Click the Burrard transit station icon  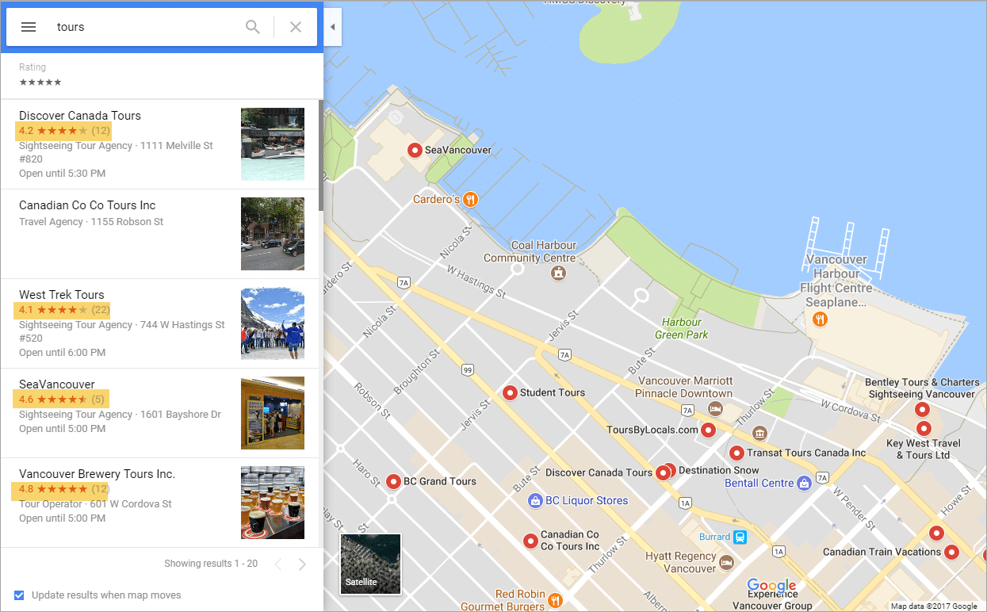(x=740, y=537)
